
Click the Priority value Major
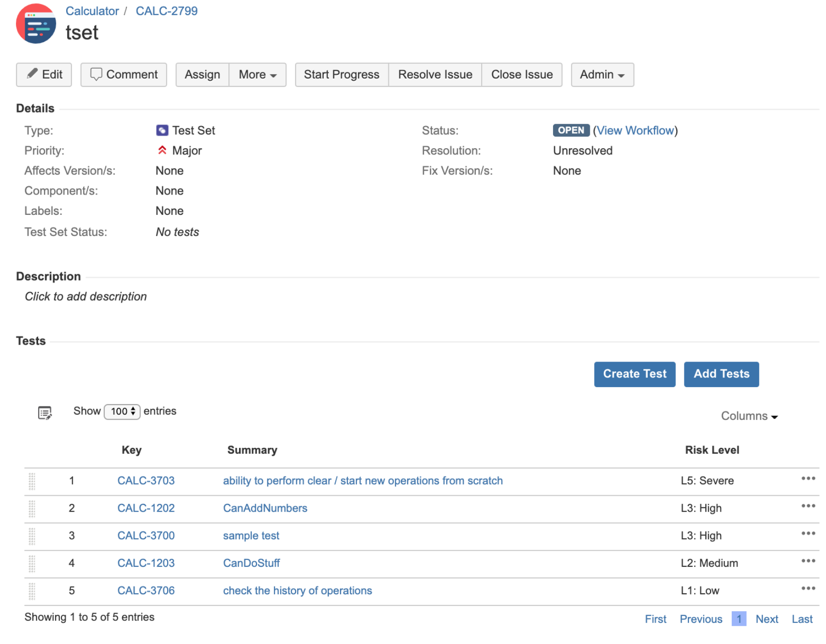pyautogui.click(x=187, y=151)
